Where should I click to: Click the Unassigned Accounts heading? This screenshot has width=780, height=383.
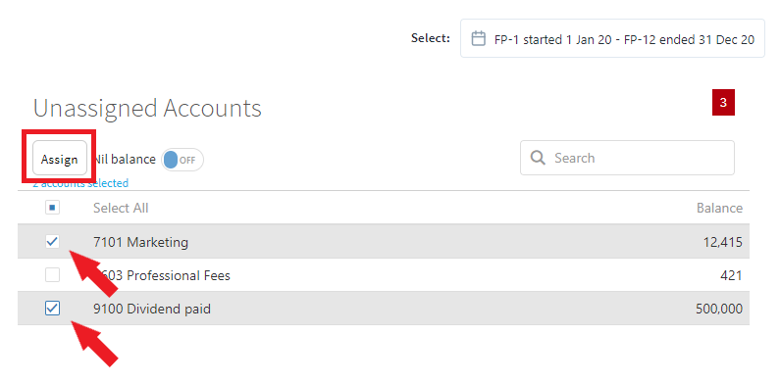tap(147, 109)
